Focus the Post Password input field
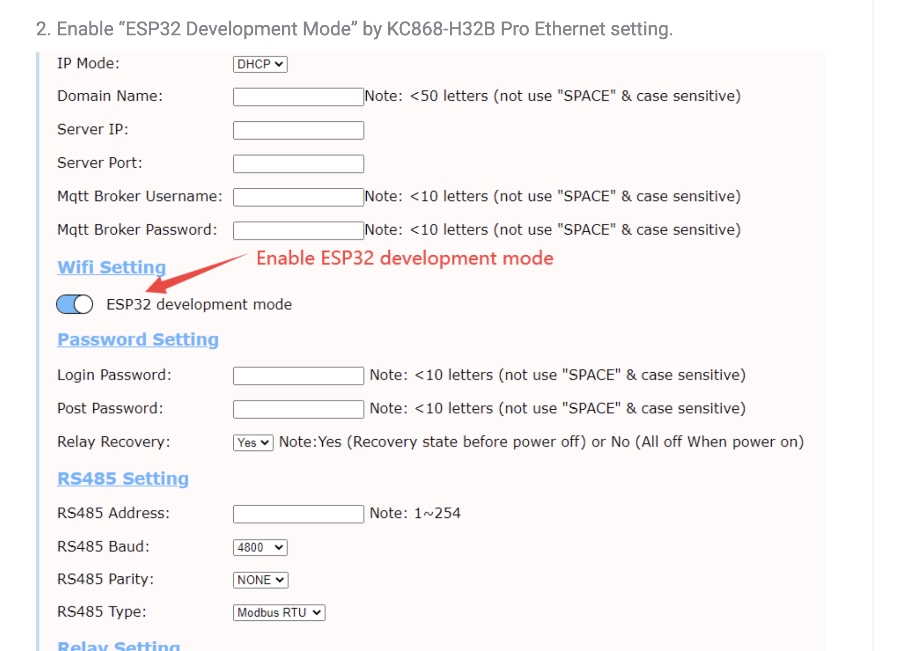Image resolution: width=919 pixels, height=651 pixels. (x=298, y=410)
